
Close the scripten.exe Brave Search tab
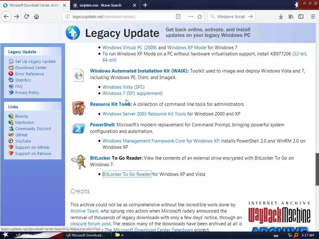135,5
